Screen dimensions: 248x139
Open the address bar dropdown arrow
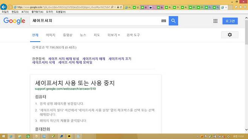tap(115, 7)
